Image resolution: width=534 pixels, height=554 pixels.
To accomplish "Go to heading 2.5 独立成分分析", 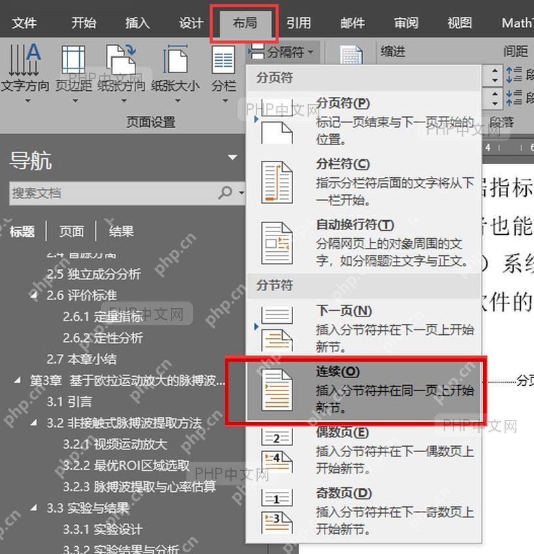I will 94,274.
